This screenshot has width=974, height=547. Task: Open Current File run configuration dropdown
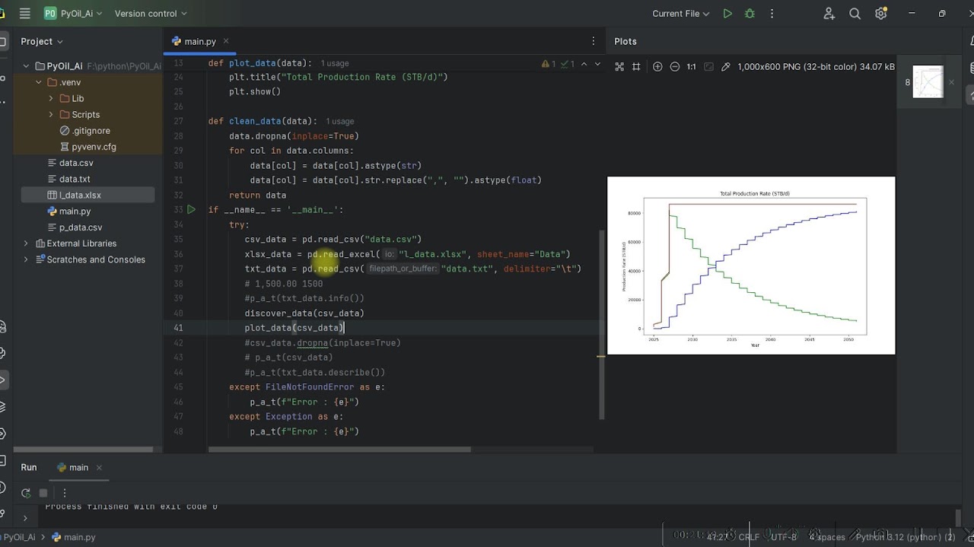pyautogui.click(x=680, y=14)
